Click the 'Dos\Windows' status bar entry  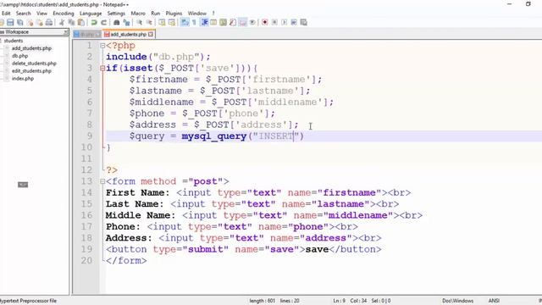pyautogui.click(x=457, y=301)
